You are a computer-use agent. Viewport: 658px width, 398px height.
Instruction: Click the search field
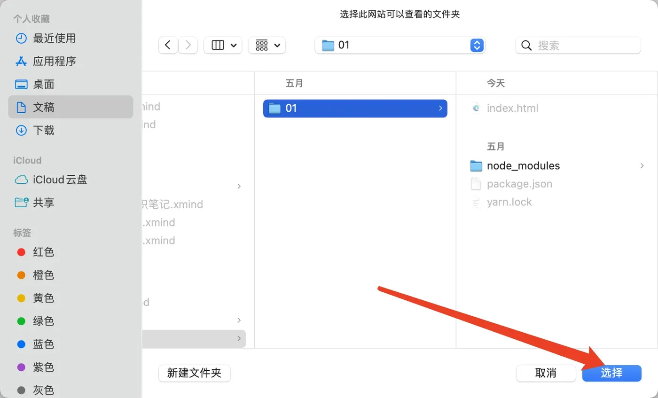[x=578, y=45]
